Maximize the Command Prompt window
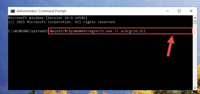The image size is (200, 94). 179,11
